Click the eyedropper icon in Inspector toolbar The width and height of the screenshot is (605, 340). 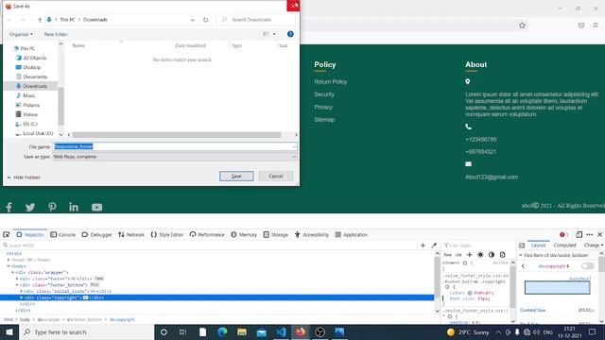434,246
